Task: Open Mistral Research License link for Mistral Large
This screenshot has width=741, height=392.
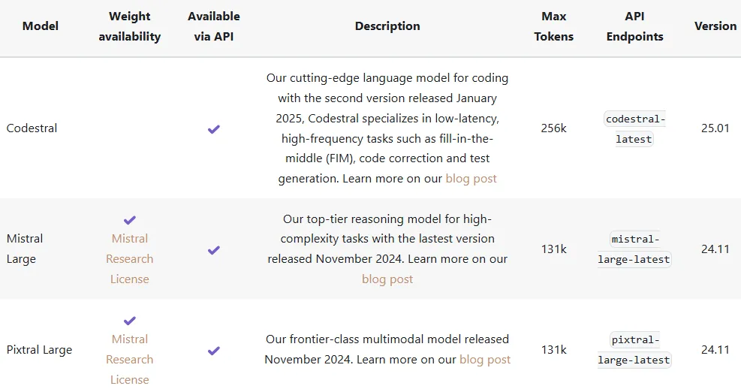Action: [129, 258]
